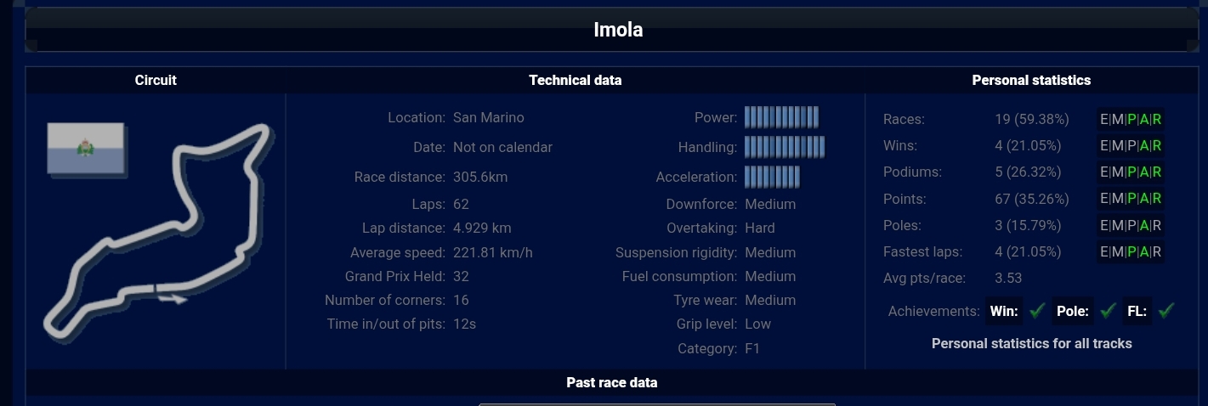Click the Handling rating bar
Screen dimensions: 1208x406
tap(785, 147)
